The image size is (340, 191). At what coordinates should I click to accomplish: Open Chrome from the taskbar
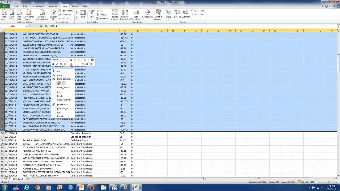[x=38, y=188]
